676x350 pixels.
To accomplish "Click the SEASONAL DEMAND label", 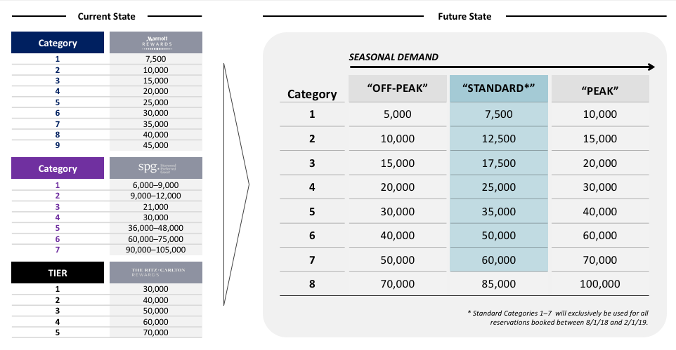I will pos(394,56).
